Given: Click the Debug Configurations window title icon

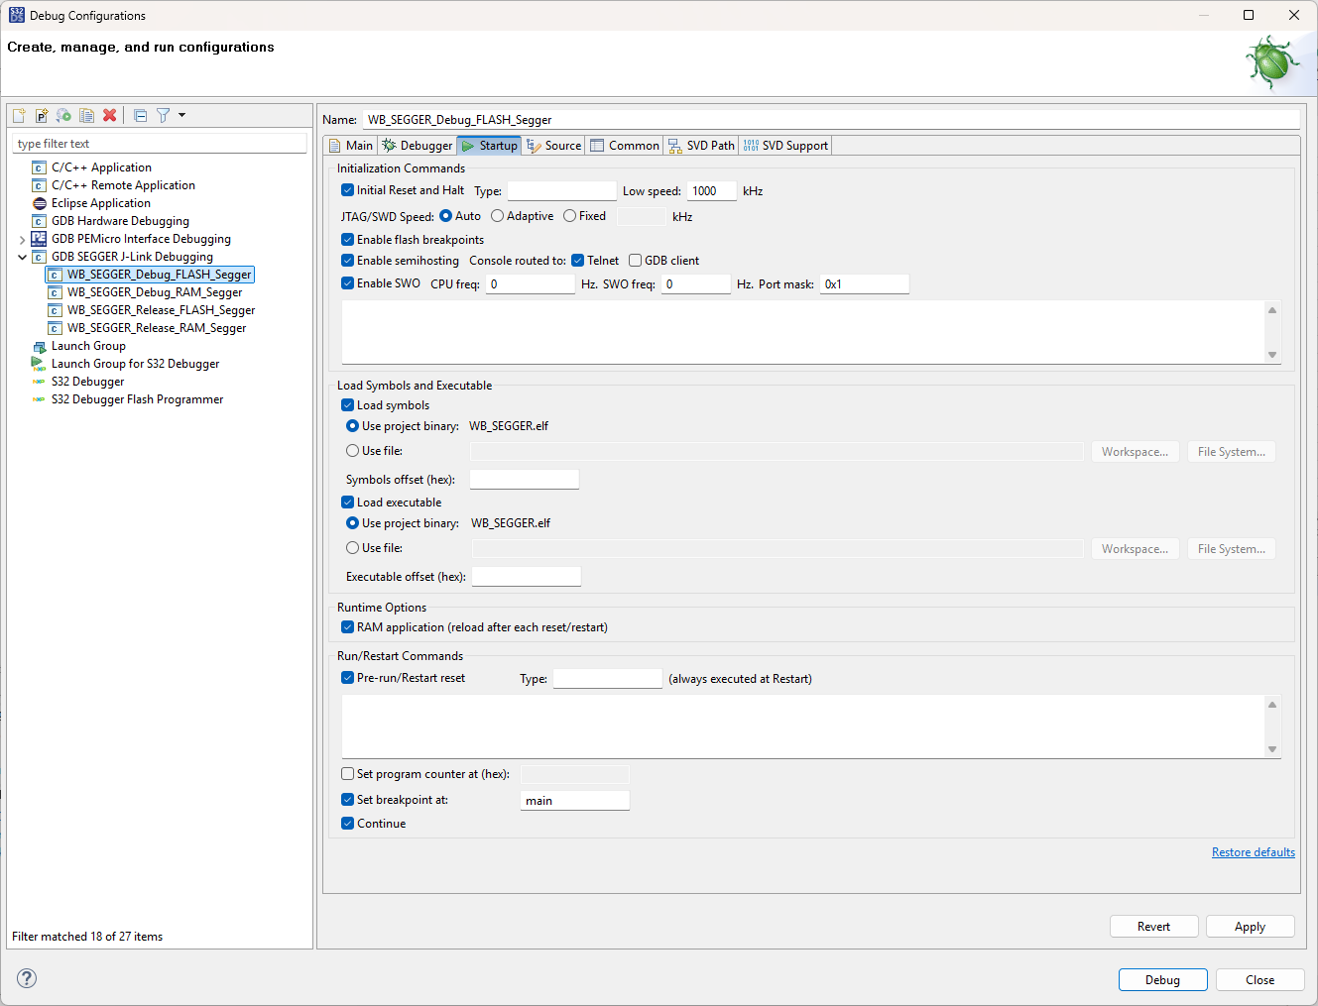Looking at the screenshot, I should click(x=17, y=15).
